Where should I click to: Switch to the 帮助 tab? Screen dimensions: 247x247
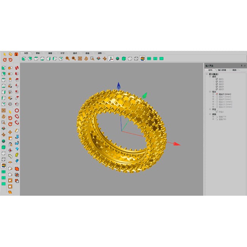point(234,70)
